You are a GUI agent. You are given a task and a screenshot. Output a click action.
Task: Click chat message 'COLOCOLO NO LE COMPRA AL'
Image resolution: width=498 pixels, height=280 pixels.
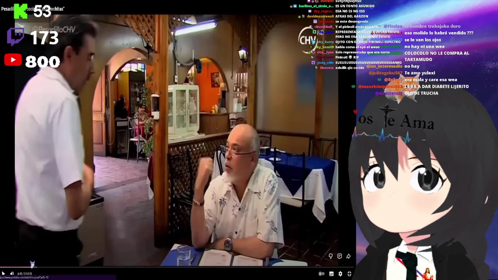point(437,53)
